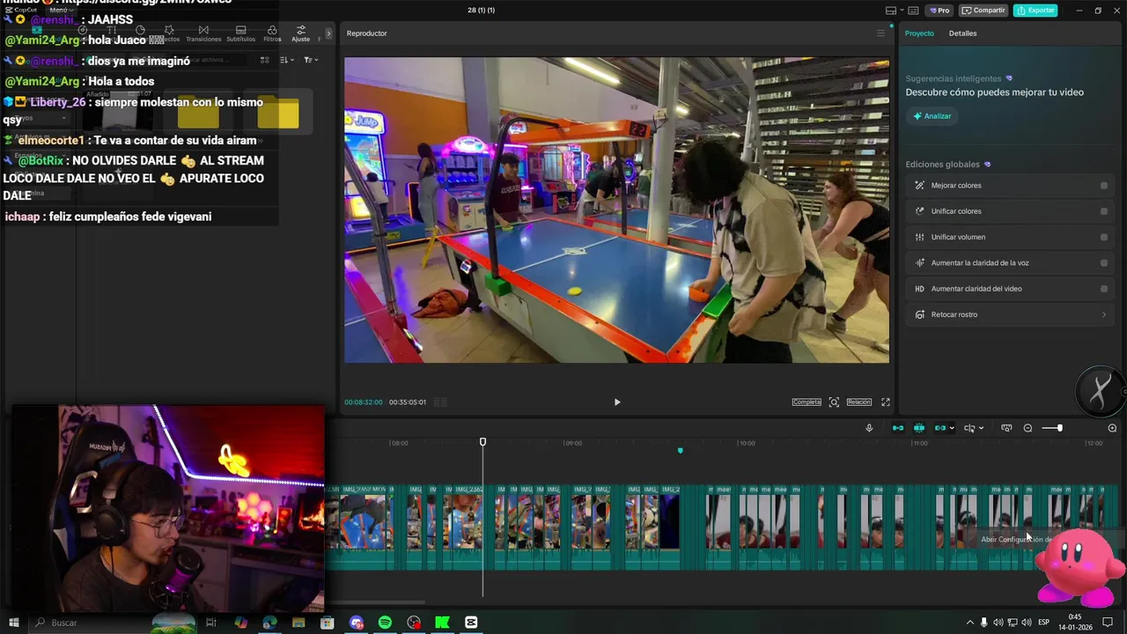This screenshot has height=634, width=1127.
Task: Click the timeline zoom in icon
Action: [x=1112, y=428]
